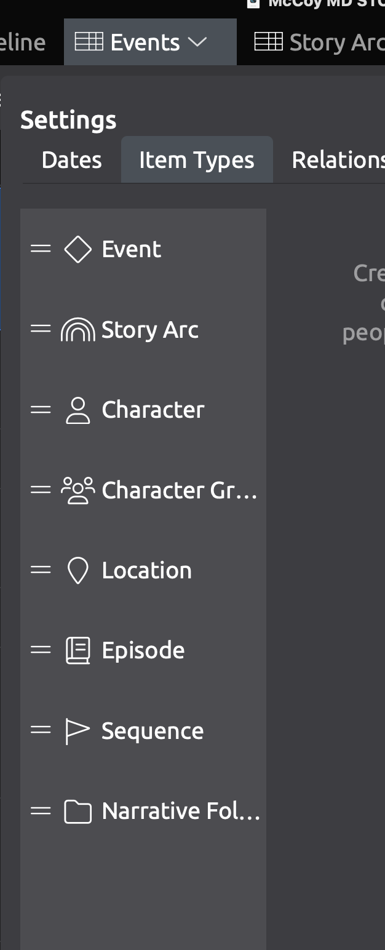Click drag handle beside Sequence
Screen dimensions: 385x950
pyautogui.click(x=41, y=730)
